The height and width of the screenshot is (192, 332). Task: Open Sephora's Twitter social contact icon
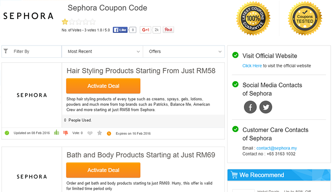(266, 107)
